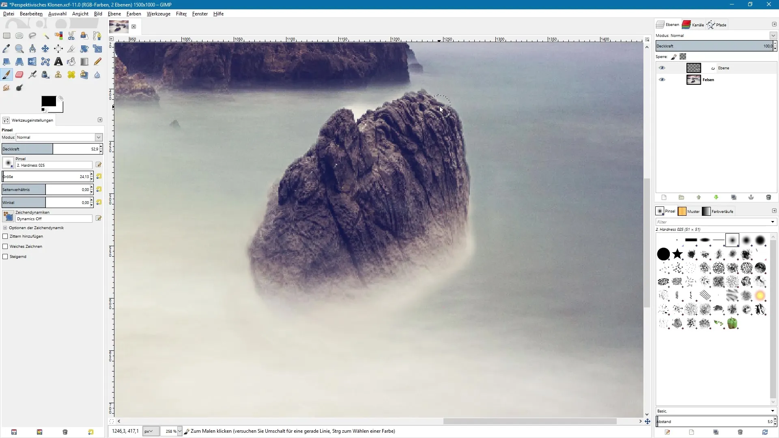The width and height of the screenshot is (779, 438).
Task: Enable the Zittern hinzufügen checkbox
Action: pos(5,236)
